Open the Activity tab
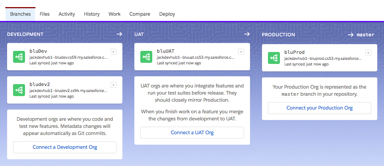384x166 pixels. (66, 14)
